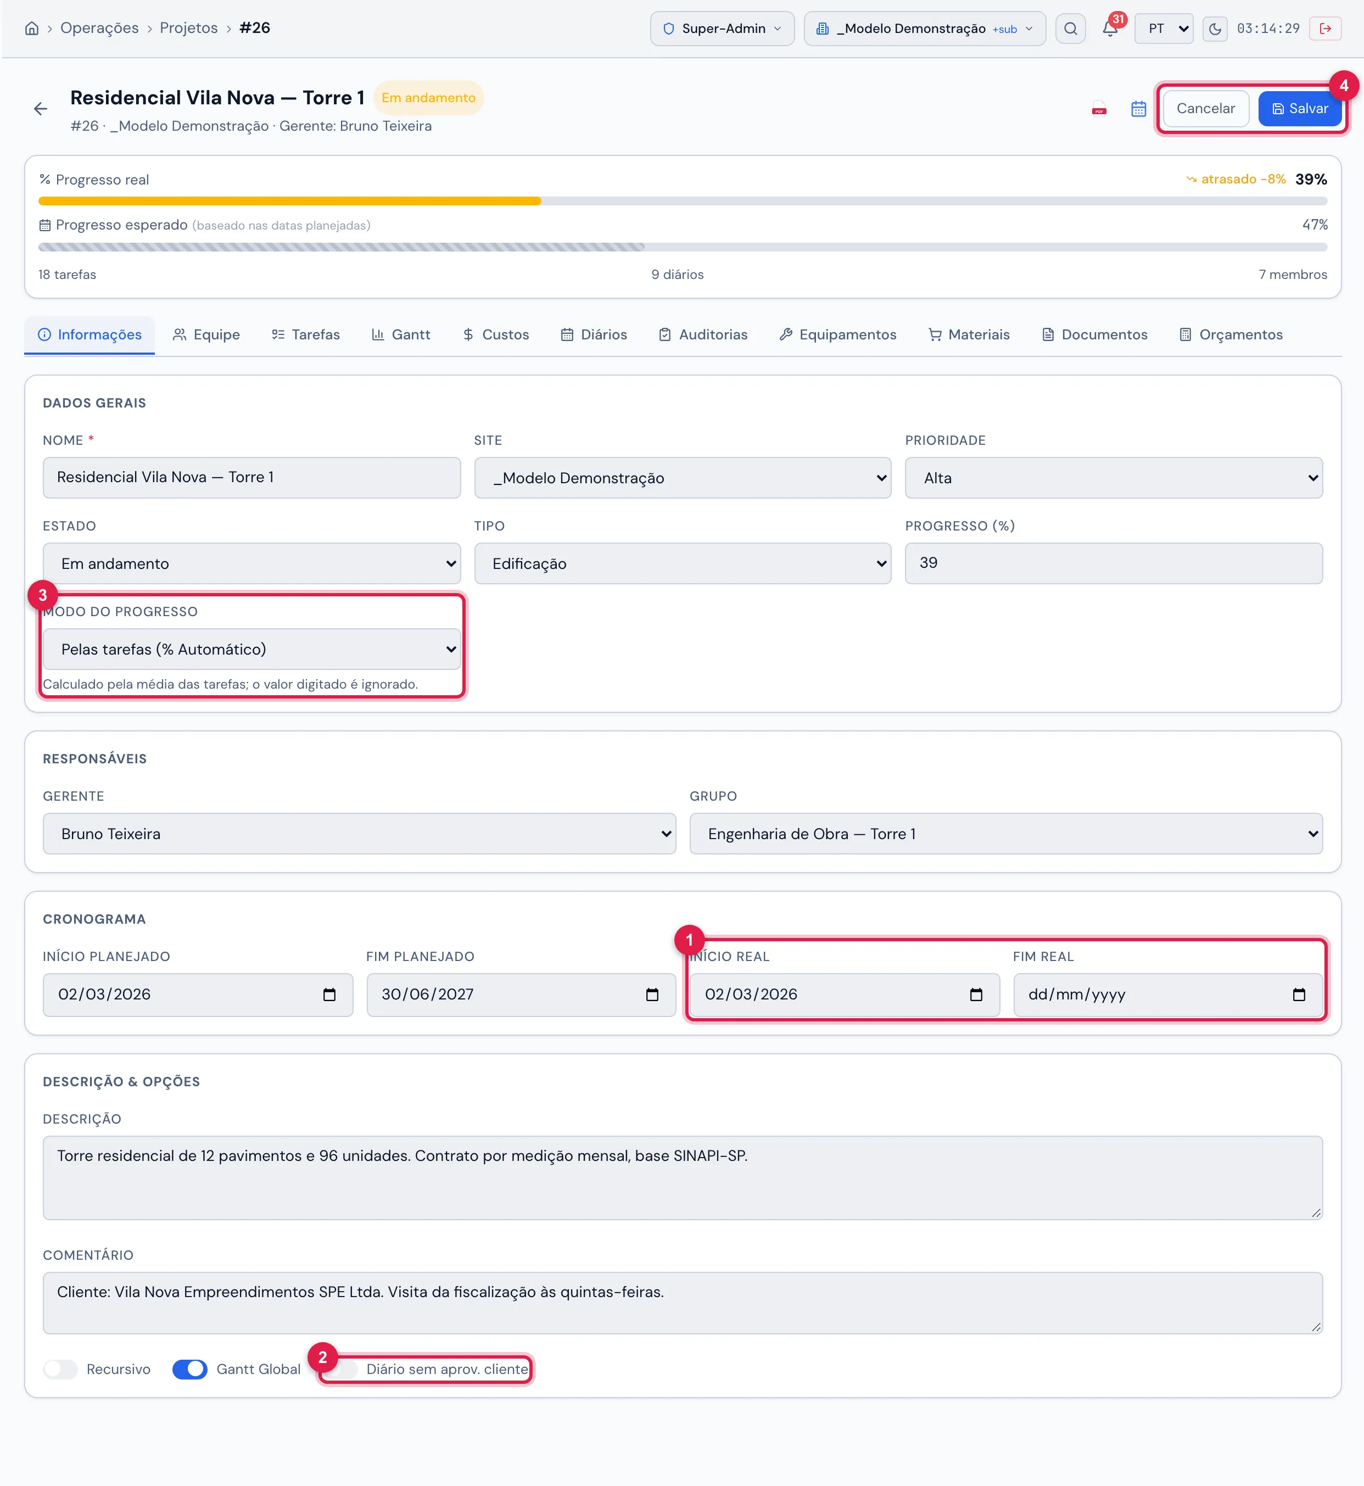This screenshot has height=1486, width=1364.
Task: Open date picker for Fim Real
Action: click(1299, 995)
